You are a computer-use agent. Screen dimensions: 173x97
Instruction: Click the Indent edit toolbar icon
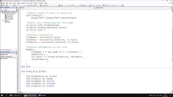(x=103, y=5)
